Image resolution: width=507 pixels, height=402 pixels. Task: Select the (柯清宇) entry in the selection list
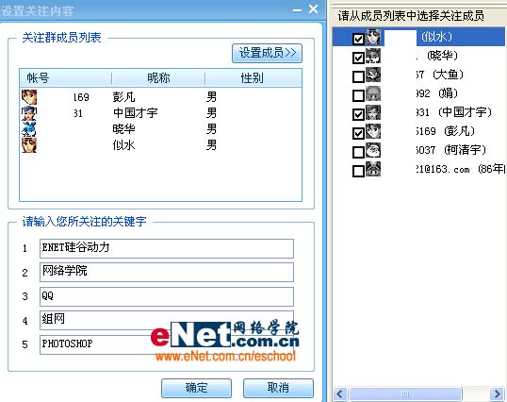pyautogui.click(x=466, y=150)
